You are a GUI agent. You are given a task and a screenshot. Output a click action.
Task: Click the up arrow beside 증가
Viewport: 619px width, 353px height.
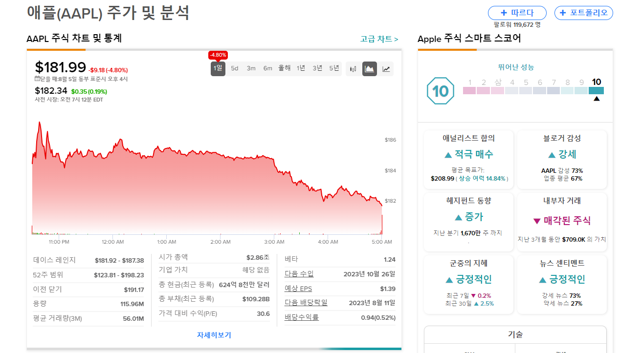[x=458, y=217]
